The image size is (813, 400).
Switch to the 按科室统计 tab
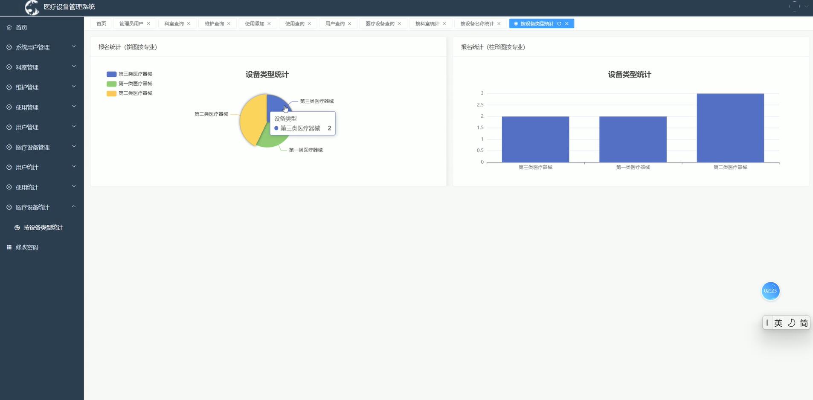(x=427, y=23)
